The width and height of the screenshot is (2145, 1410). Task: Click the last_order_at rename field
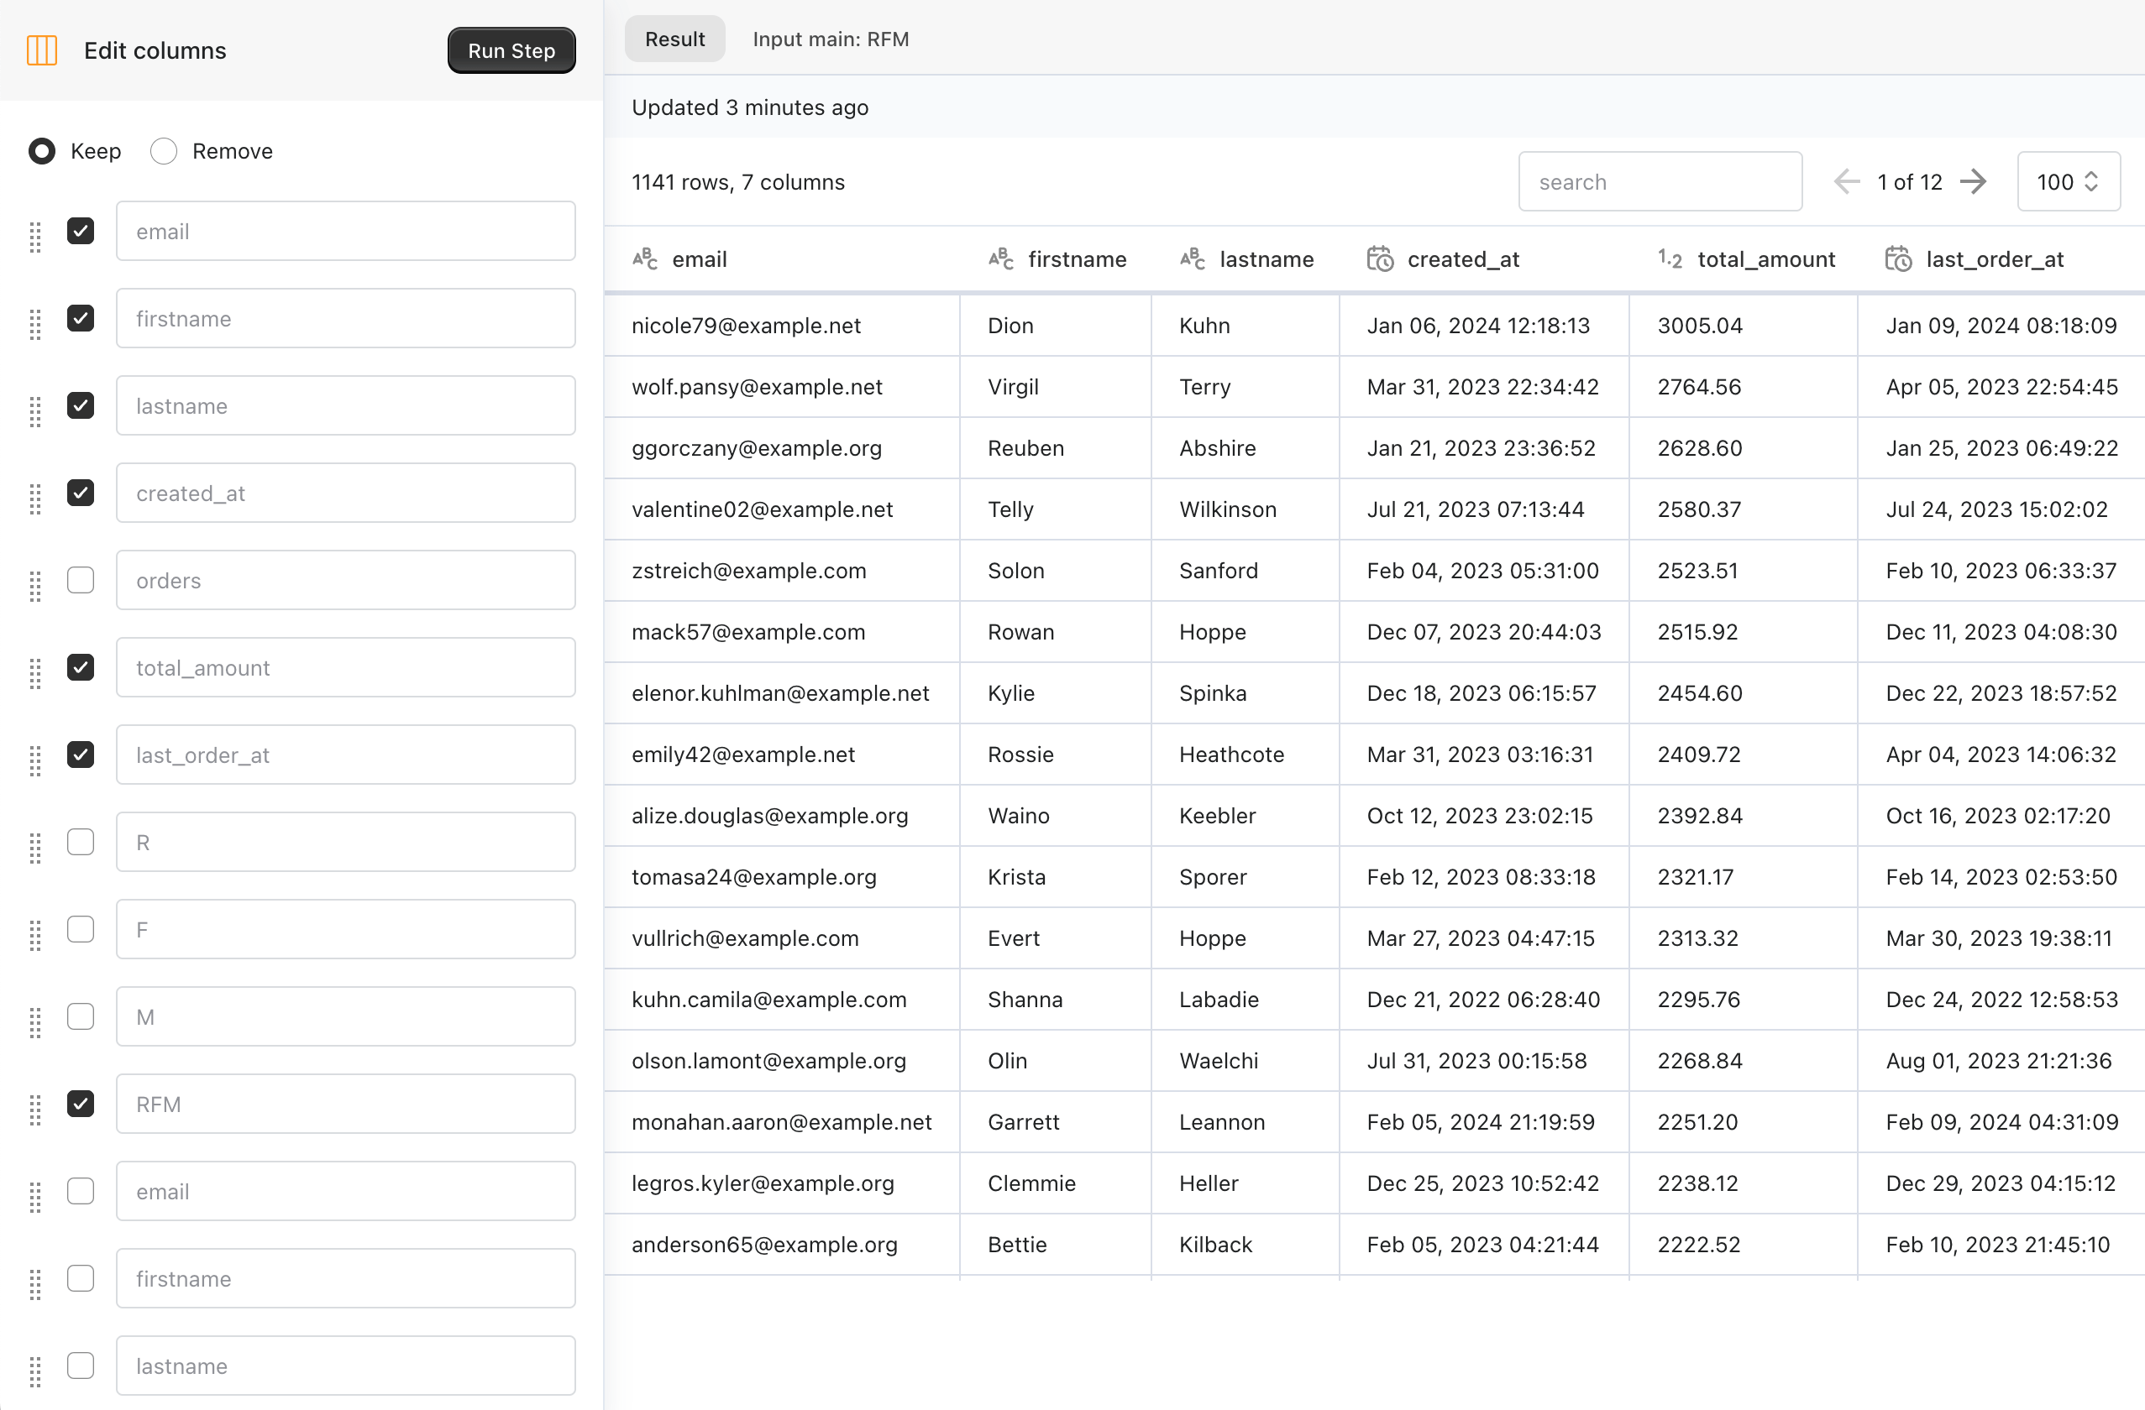[346, 755]
